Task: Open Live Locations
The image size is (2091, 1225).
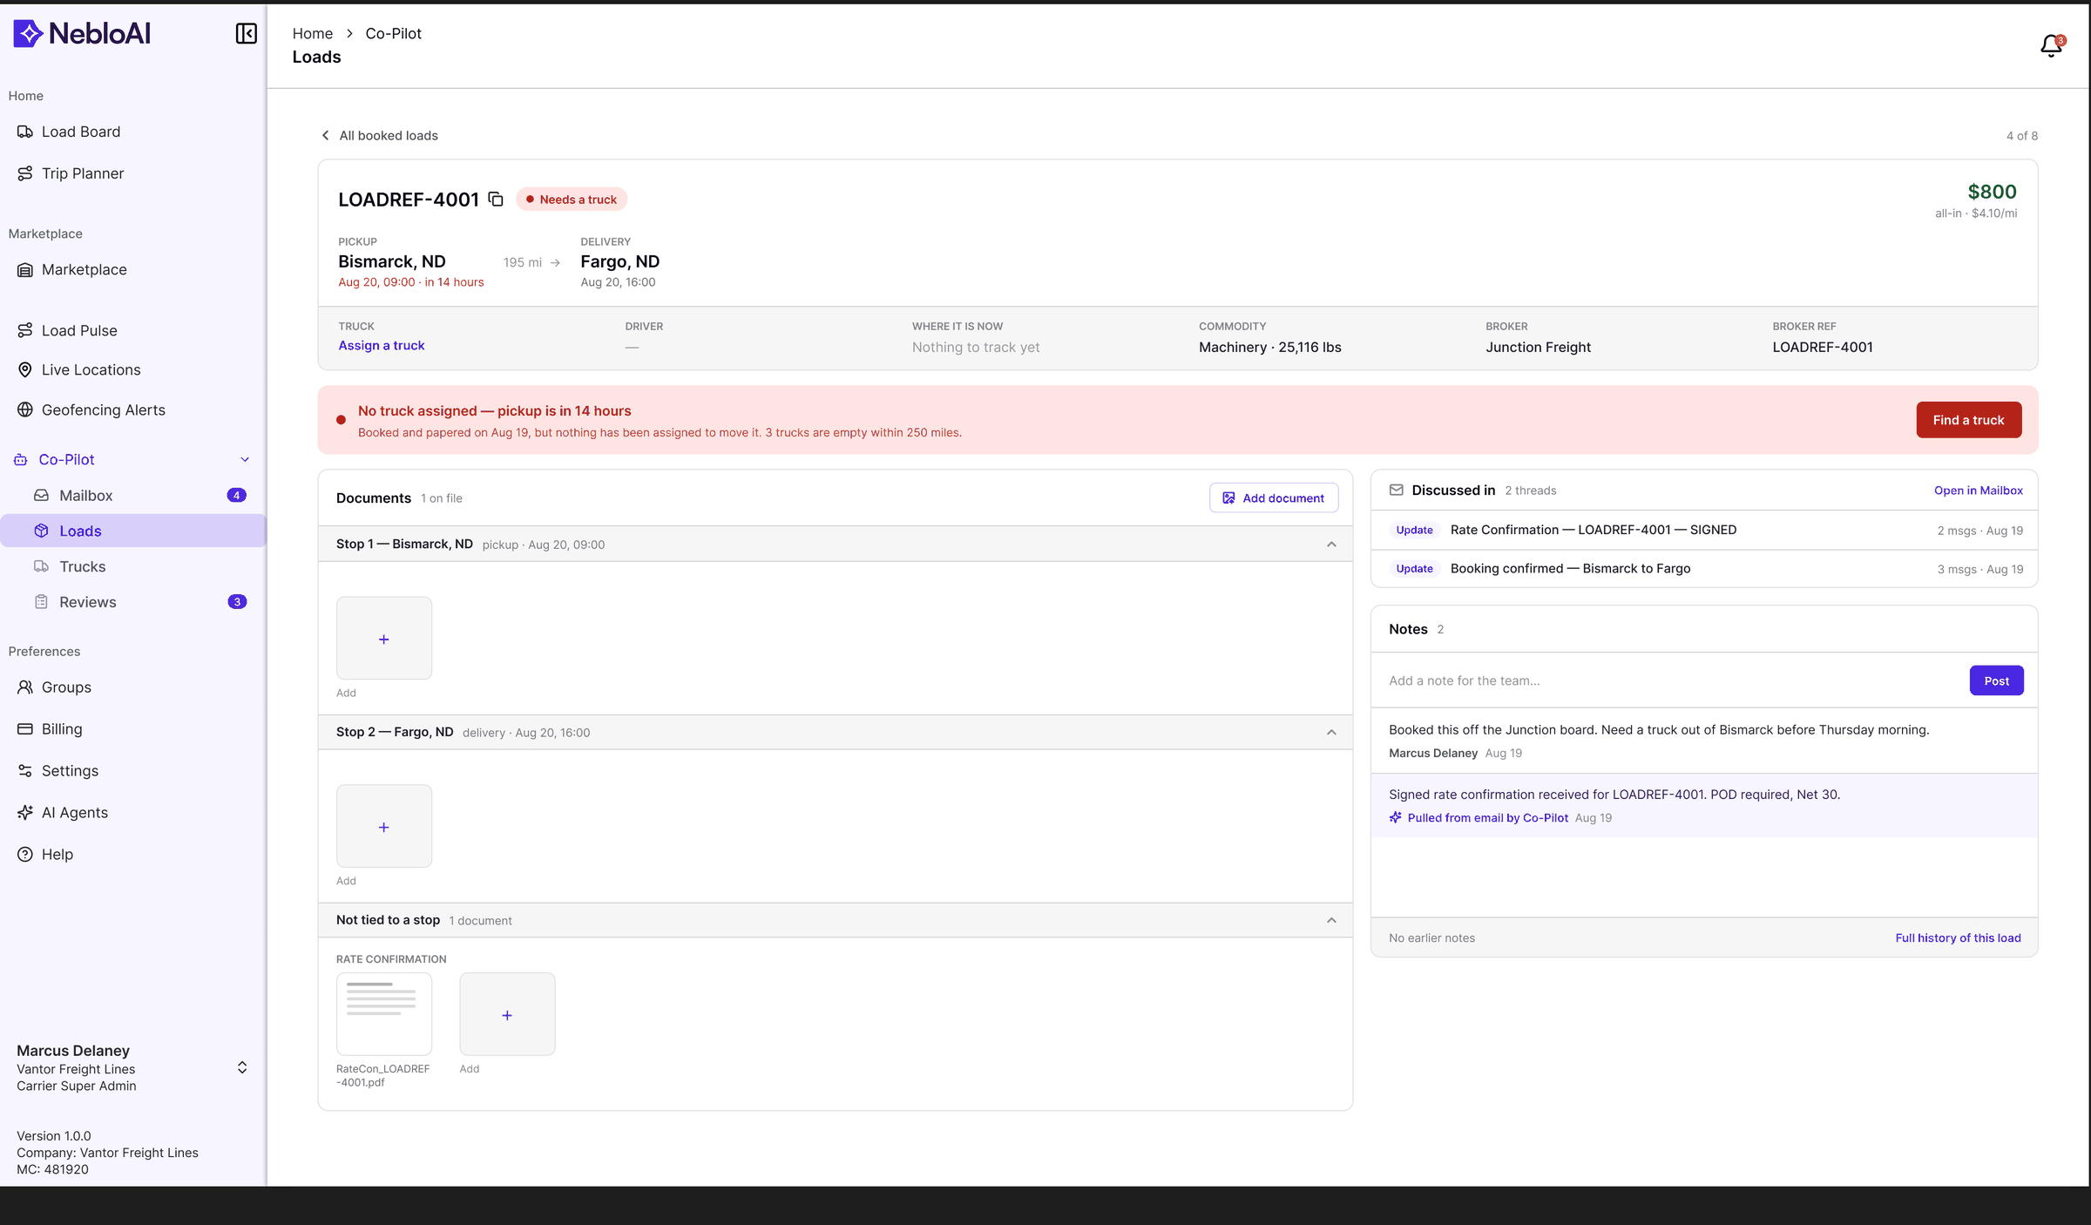Action: tap(91, 370)
